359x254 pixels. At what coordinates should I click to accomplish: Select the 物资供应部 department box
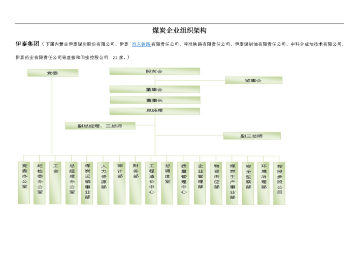pyautogui.click(x=216, y=183)
